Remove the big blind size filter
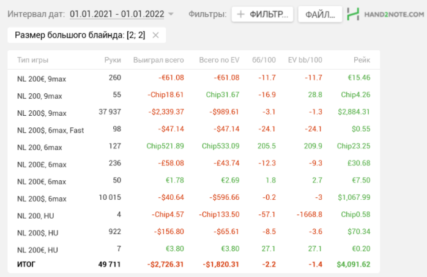Image resolution: width=427 pixels, height=277 pixels. pos(155,36)
